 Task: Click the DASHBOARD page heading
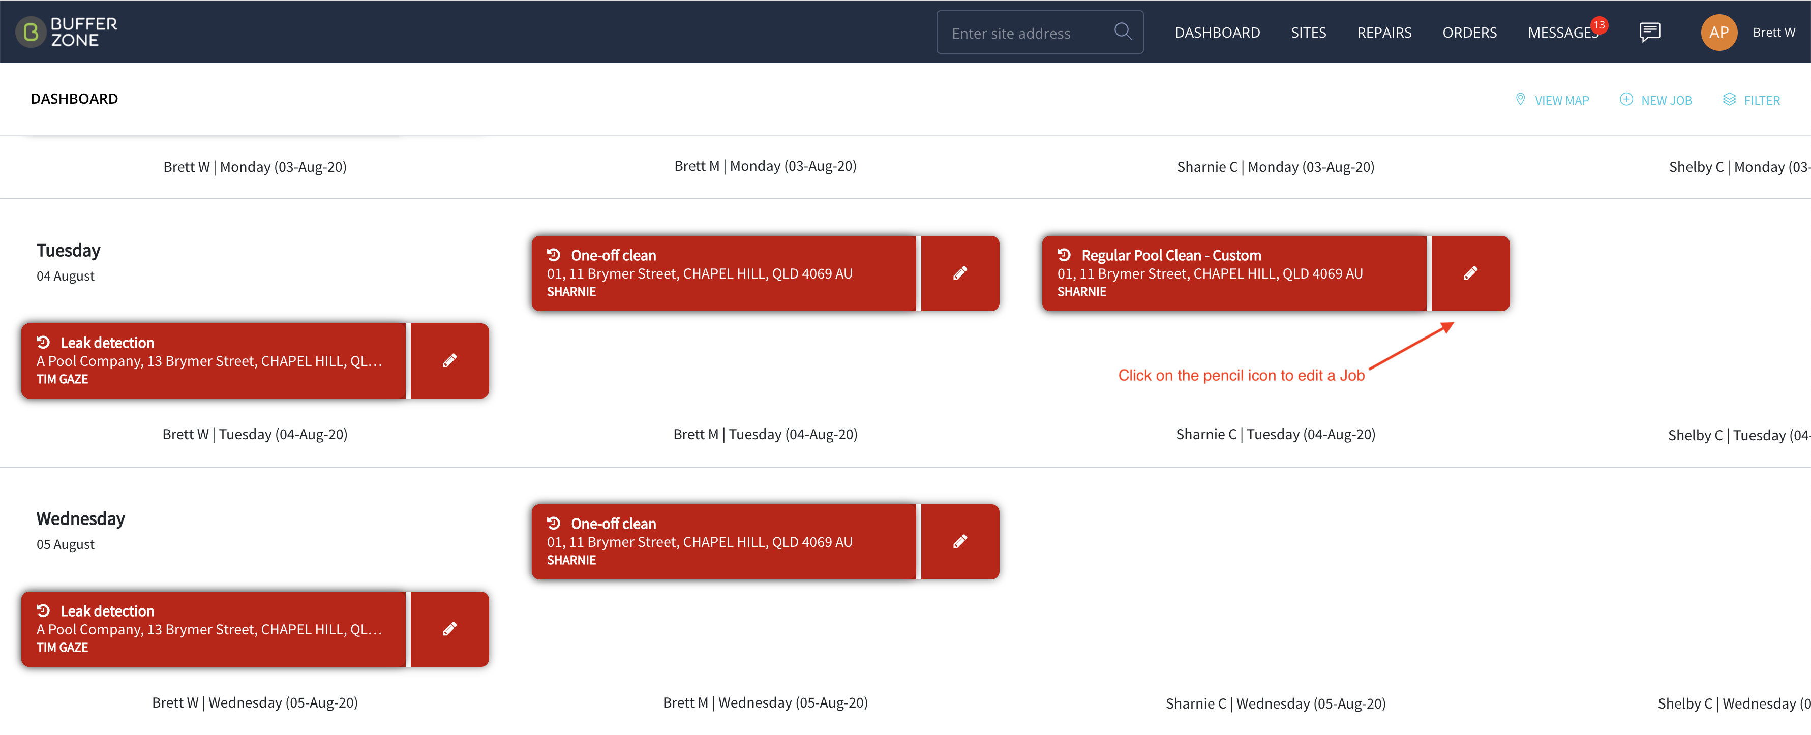tap(74, 99)
